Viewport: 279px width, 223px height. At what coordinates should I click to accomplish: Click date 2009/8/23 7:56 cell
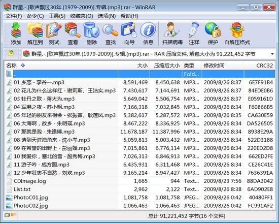tap(223, 181)
